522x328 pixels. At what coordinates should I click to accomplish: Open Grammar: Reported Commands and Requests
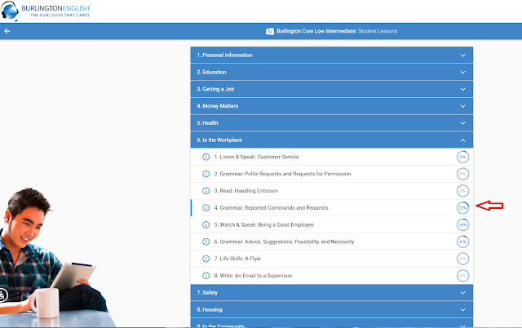click(332, 208)
